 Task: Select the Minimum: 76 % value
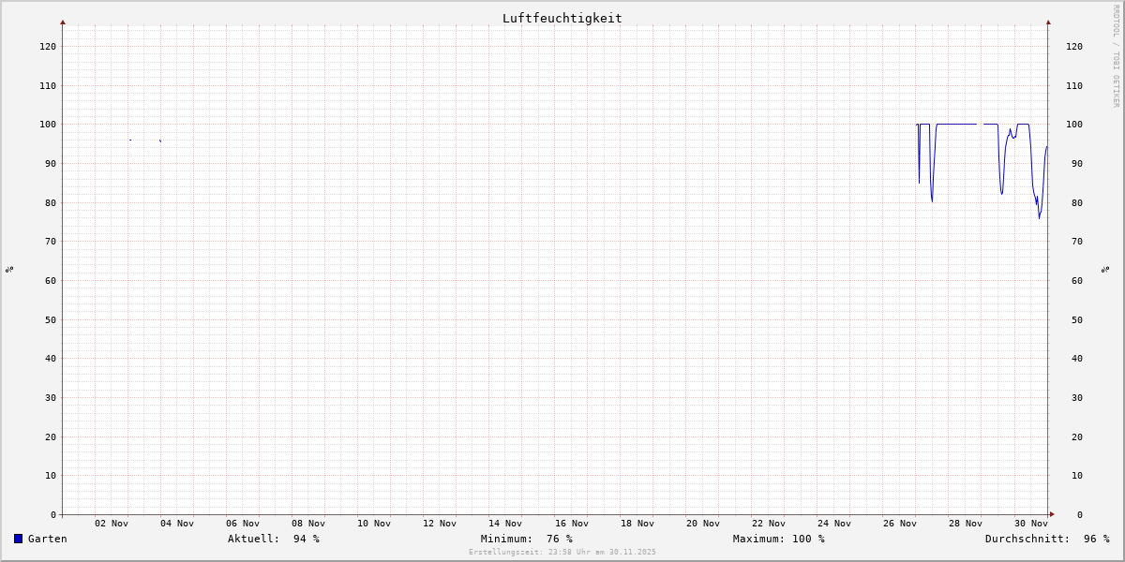click(527, 539)
